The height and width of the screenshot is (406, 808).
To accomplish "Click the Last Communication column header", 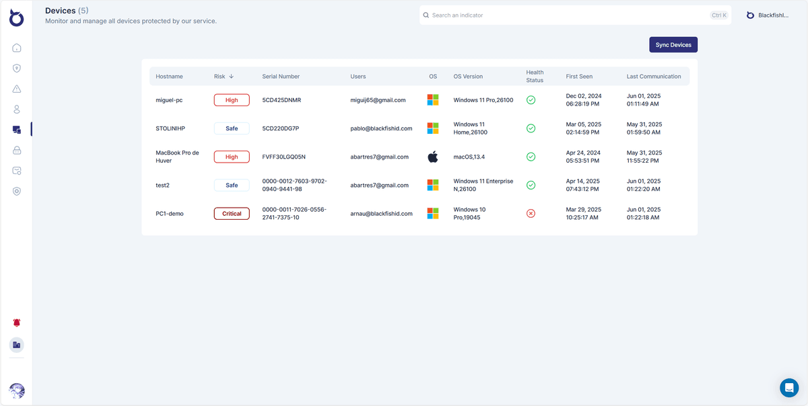I will click(654, 77).
